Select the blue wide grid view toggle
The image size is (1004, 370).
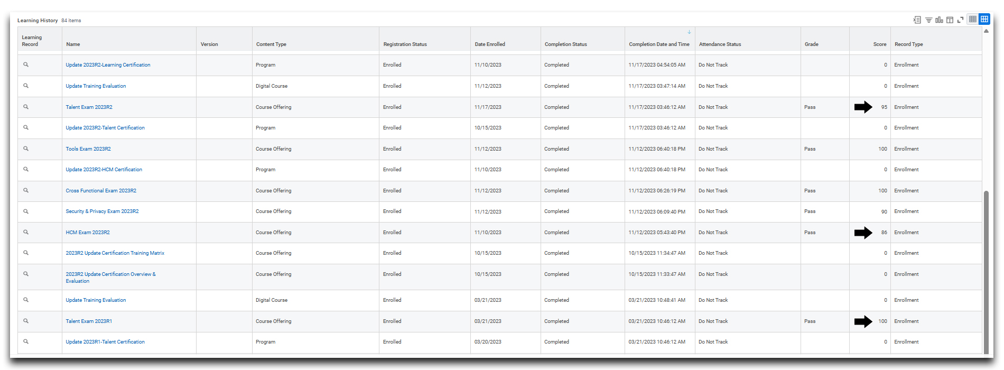984,20
